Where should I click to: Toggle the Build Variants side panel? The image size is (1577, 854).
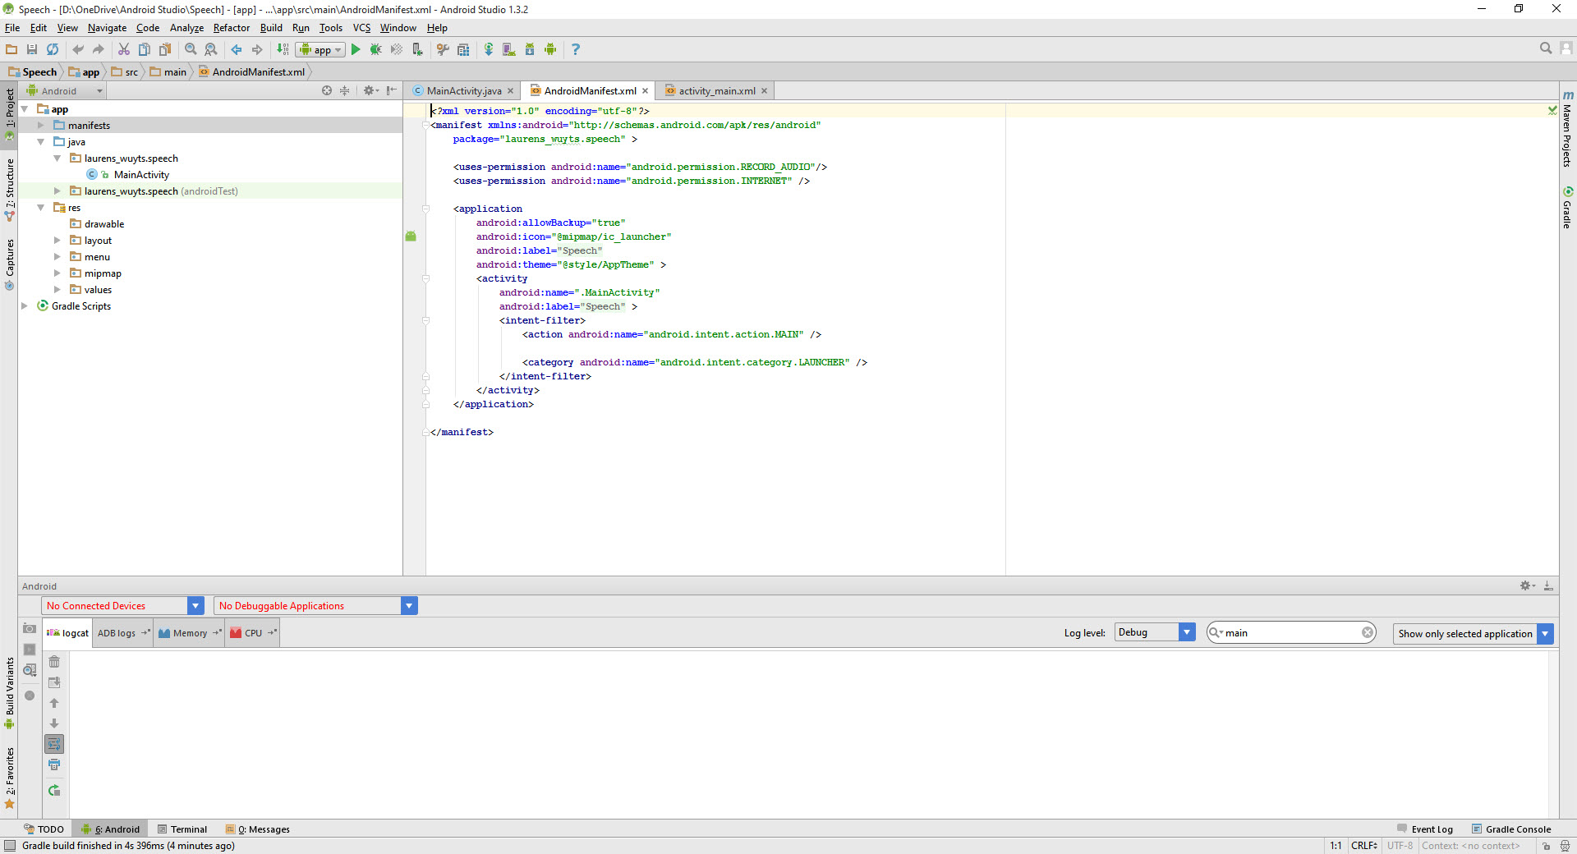9,692
